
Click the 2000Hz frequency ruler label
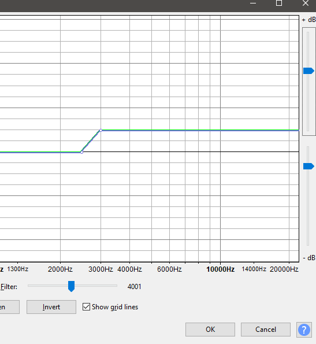(x=60, y=269)
